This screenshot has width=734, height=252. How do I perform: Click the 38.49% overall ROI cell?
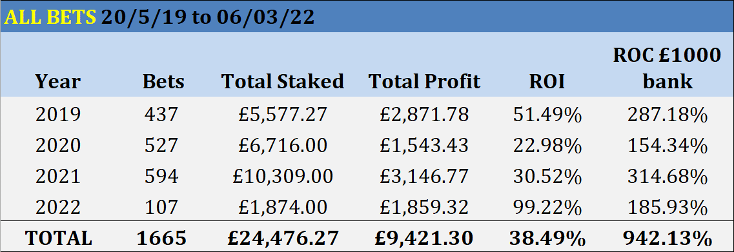pyautogui.click(x=547, y=238)
